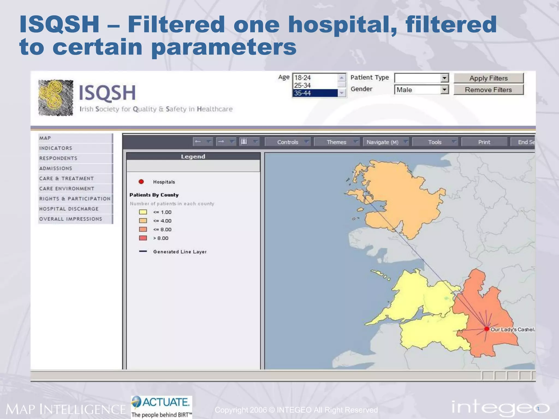559x419 pixels.
Task: Click yellow <= 1.00 legend swatch
Action: click(143, 212)
